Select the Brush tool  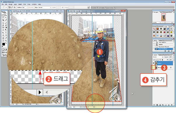(6, 23)
